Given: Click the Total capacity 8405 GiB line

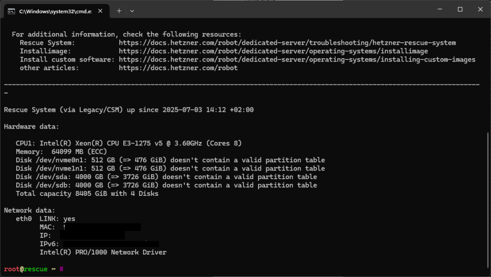Looking at the screenshot, I should 87,193.
